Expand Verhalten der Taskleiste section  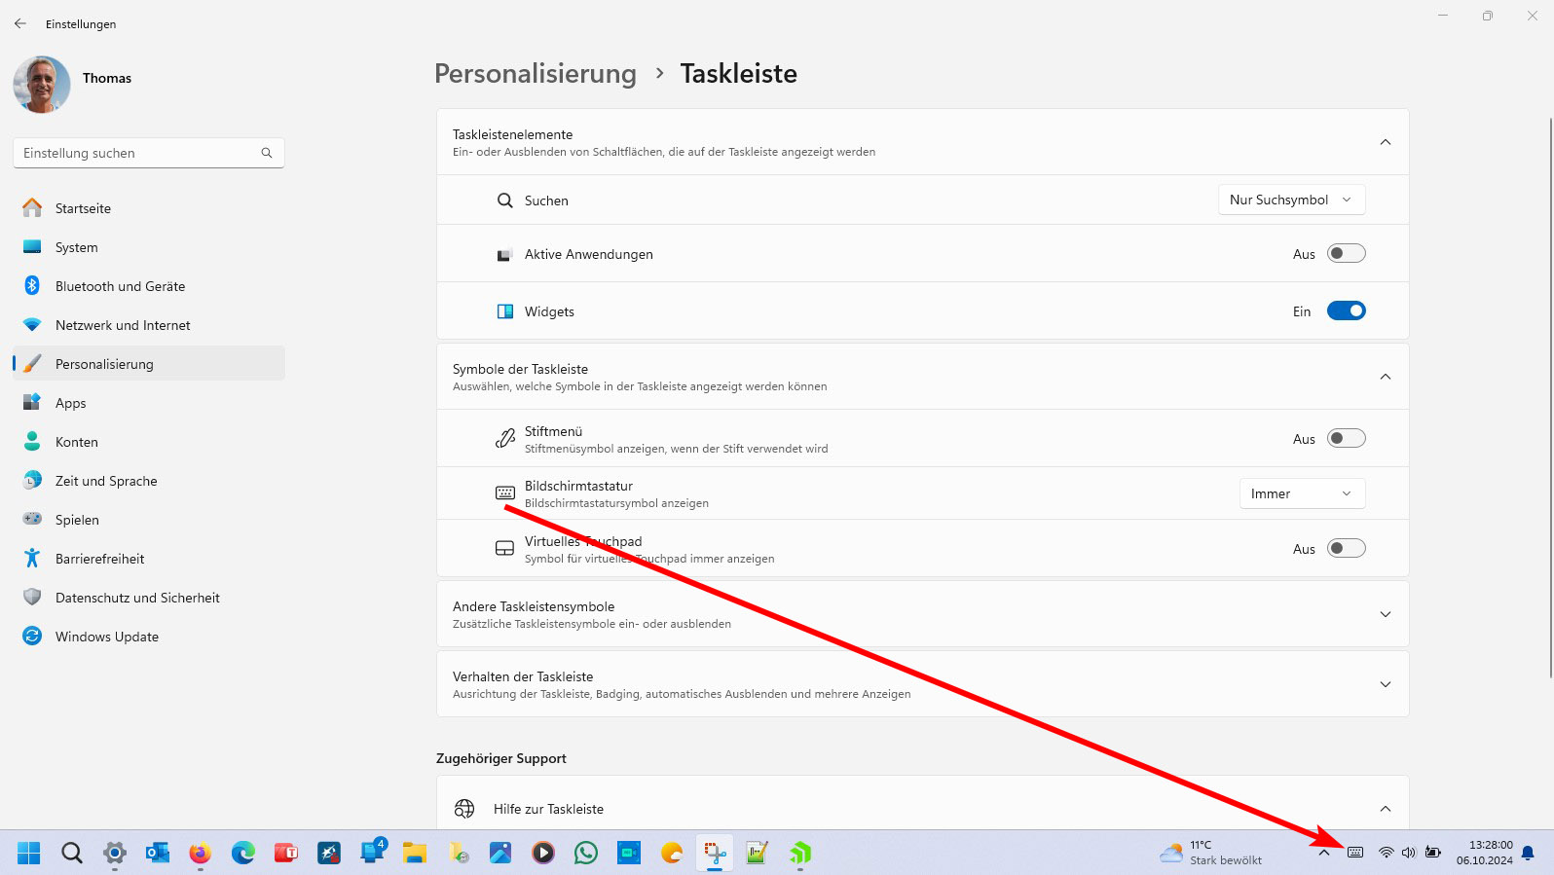tap(922, 684)
